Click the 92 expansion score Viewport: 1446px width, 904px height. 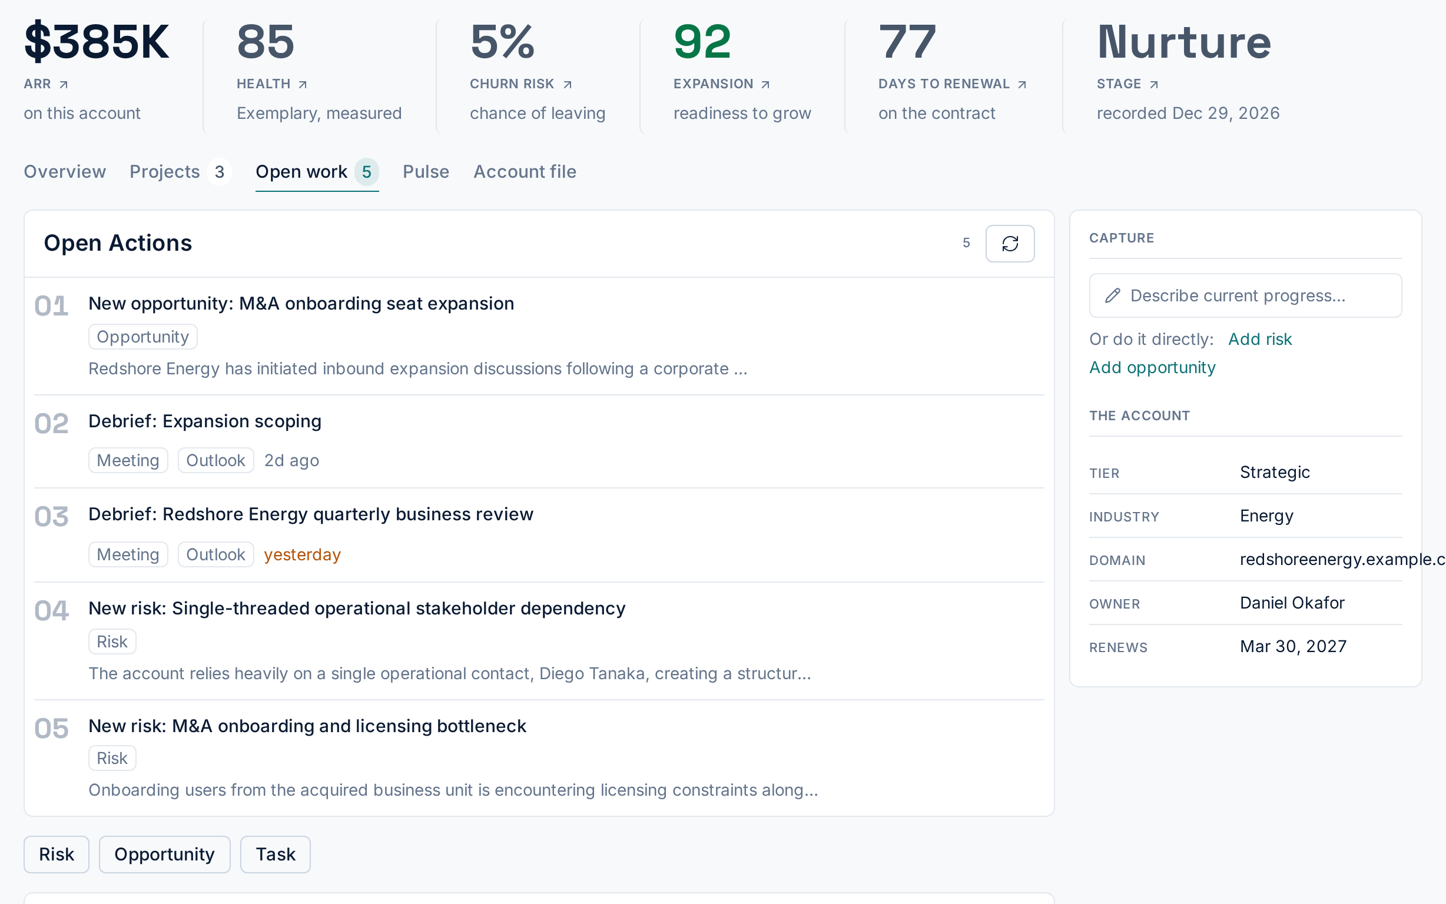pyautogui.click(x=702, y=42)
